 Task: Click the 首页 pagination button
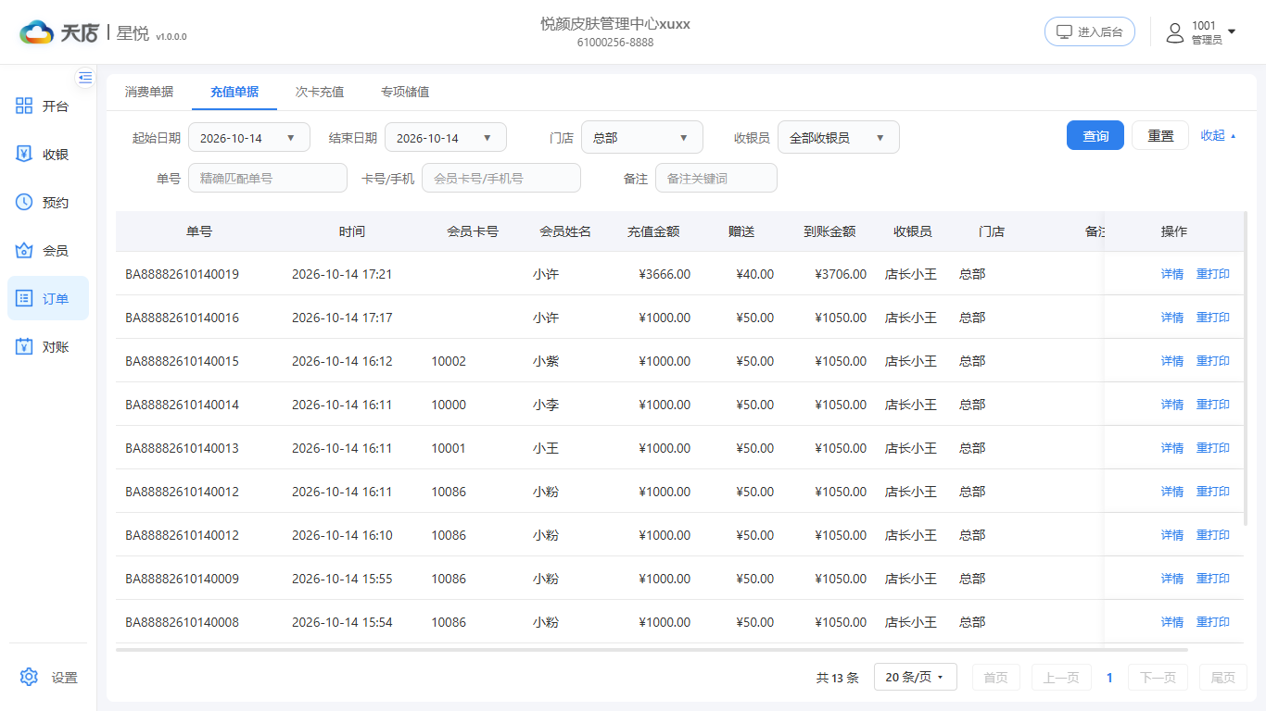coord(996,678)
